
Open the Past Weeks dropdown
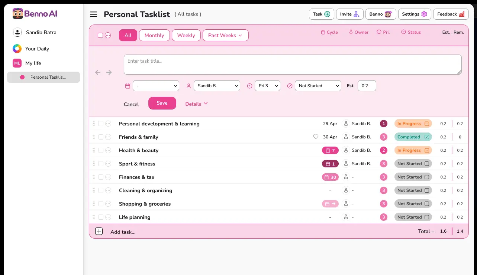(225, 35)
